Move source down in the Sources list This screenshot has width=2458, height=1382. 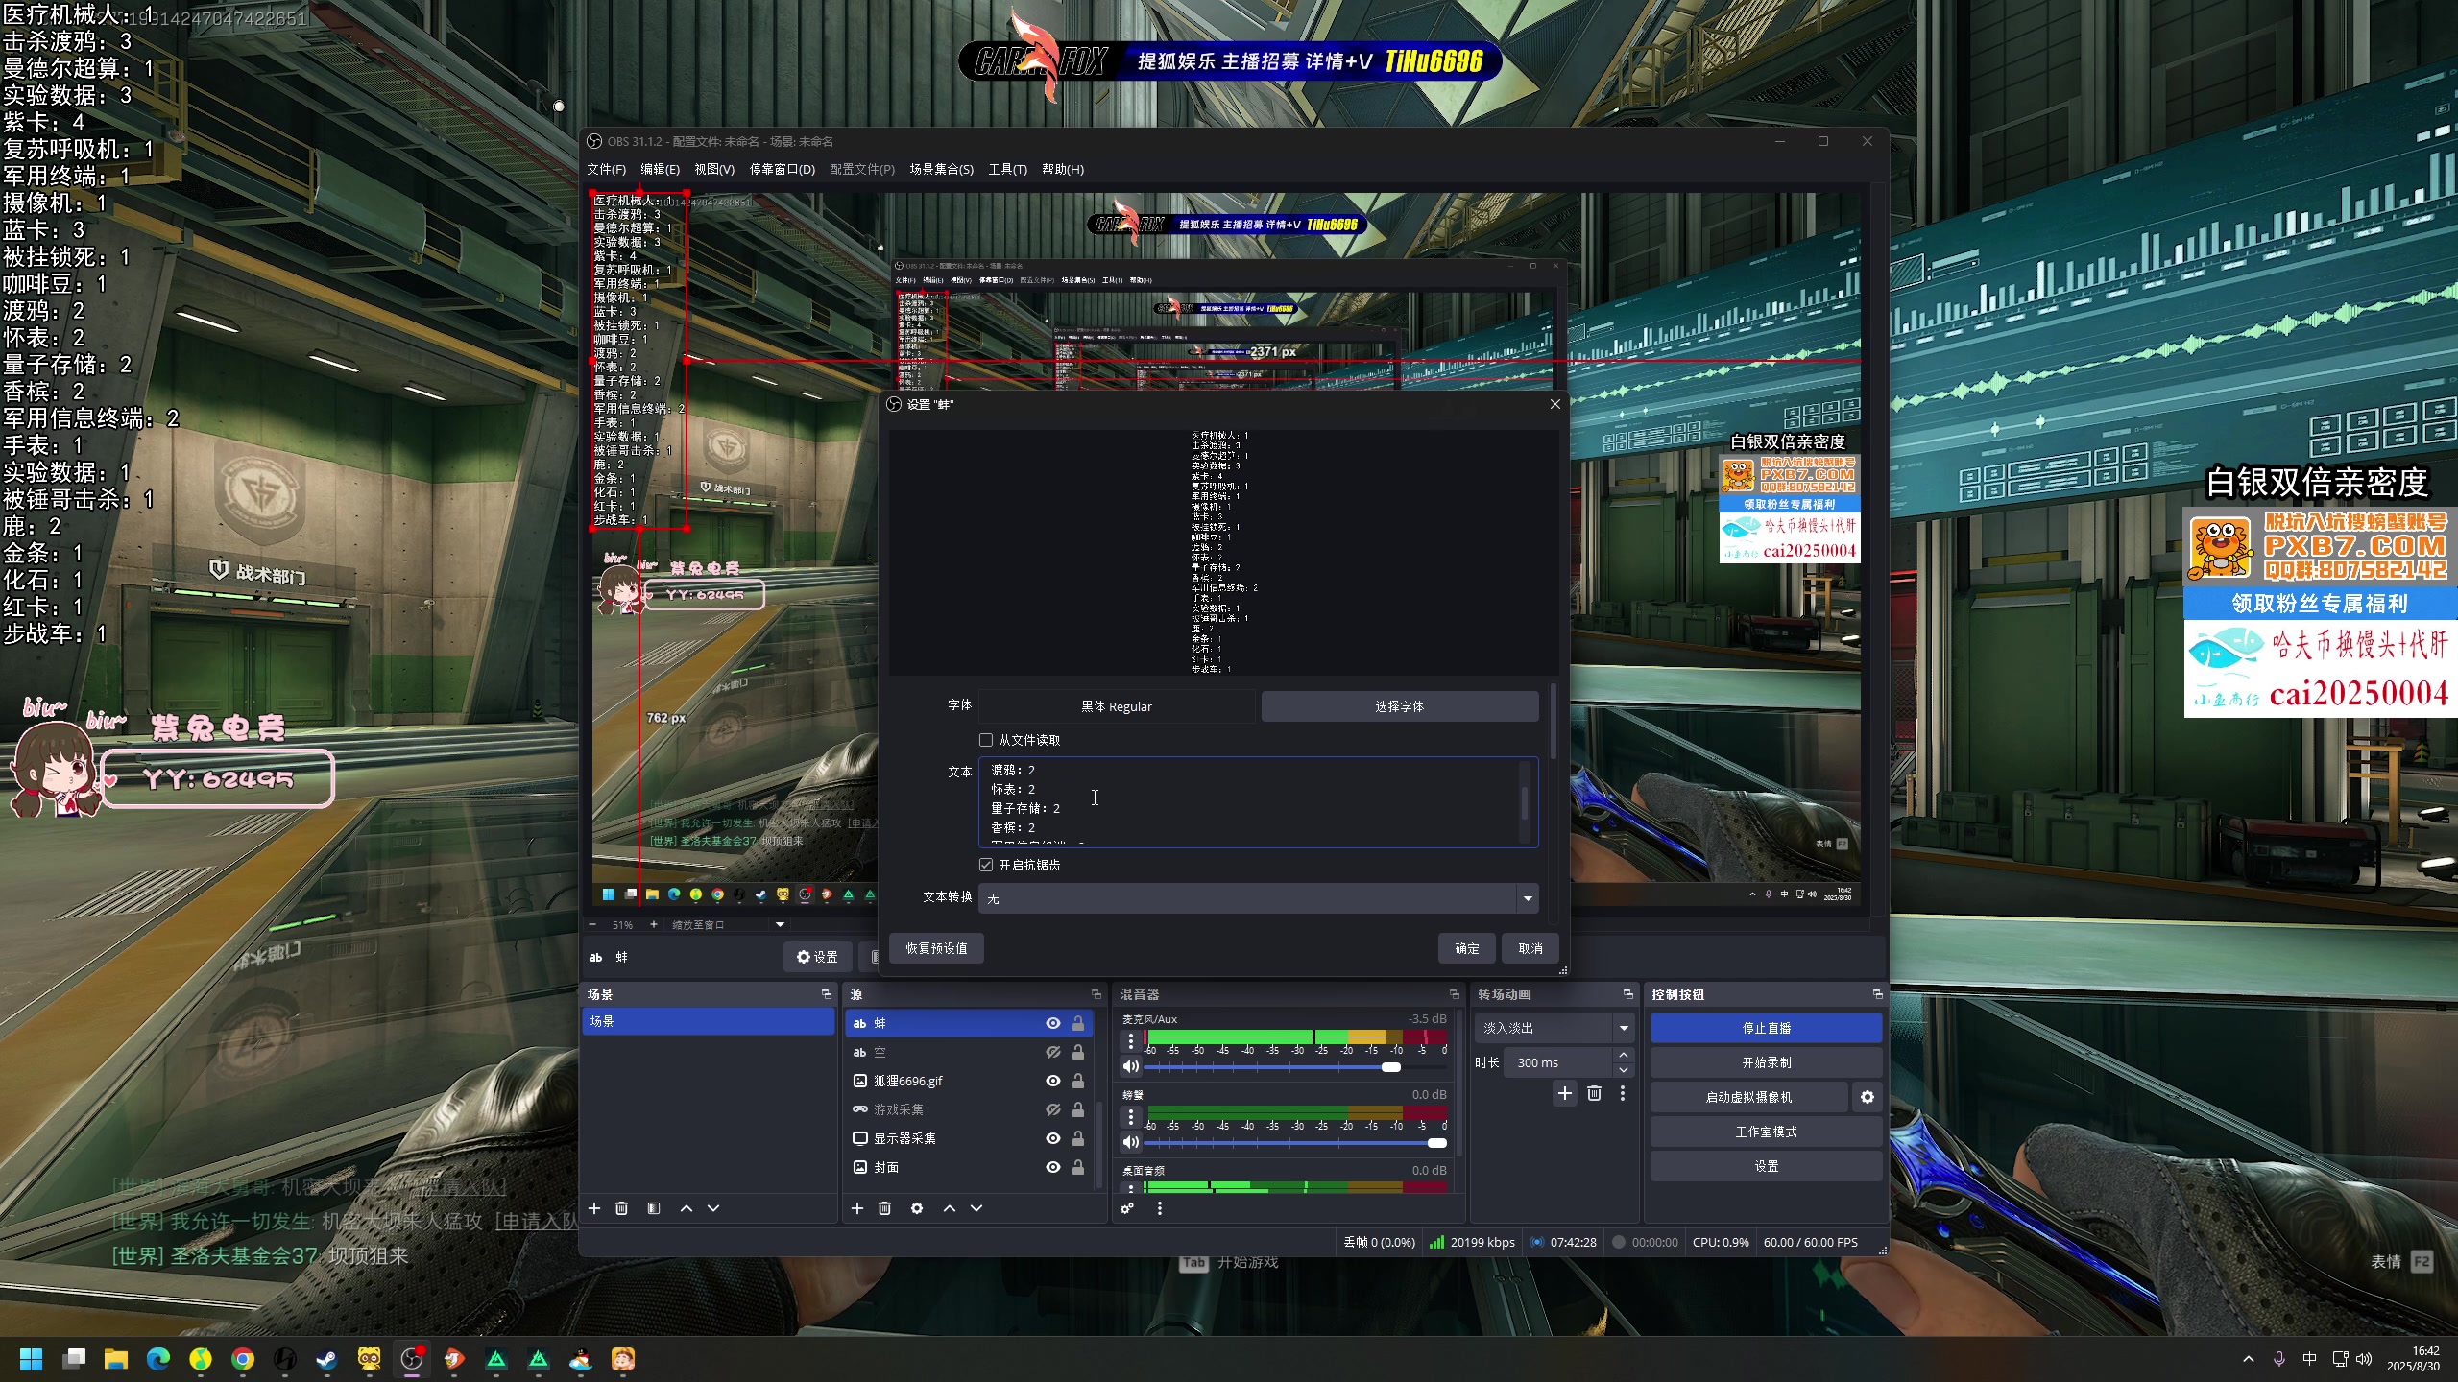pyautogui.click(x=976, y=1208)
